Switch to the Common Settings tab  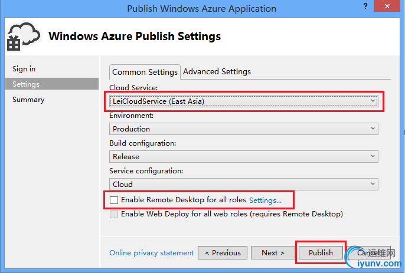pyautogui.click(x=145, y=72)
